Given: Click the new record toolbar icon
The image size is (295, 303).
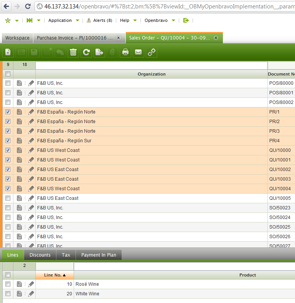Looking at the screenshot, I should pos(8,53).
